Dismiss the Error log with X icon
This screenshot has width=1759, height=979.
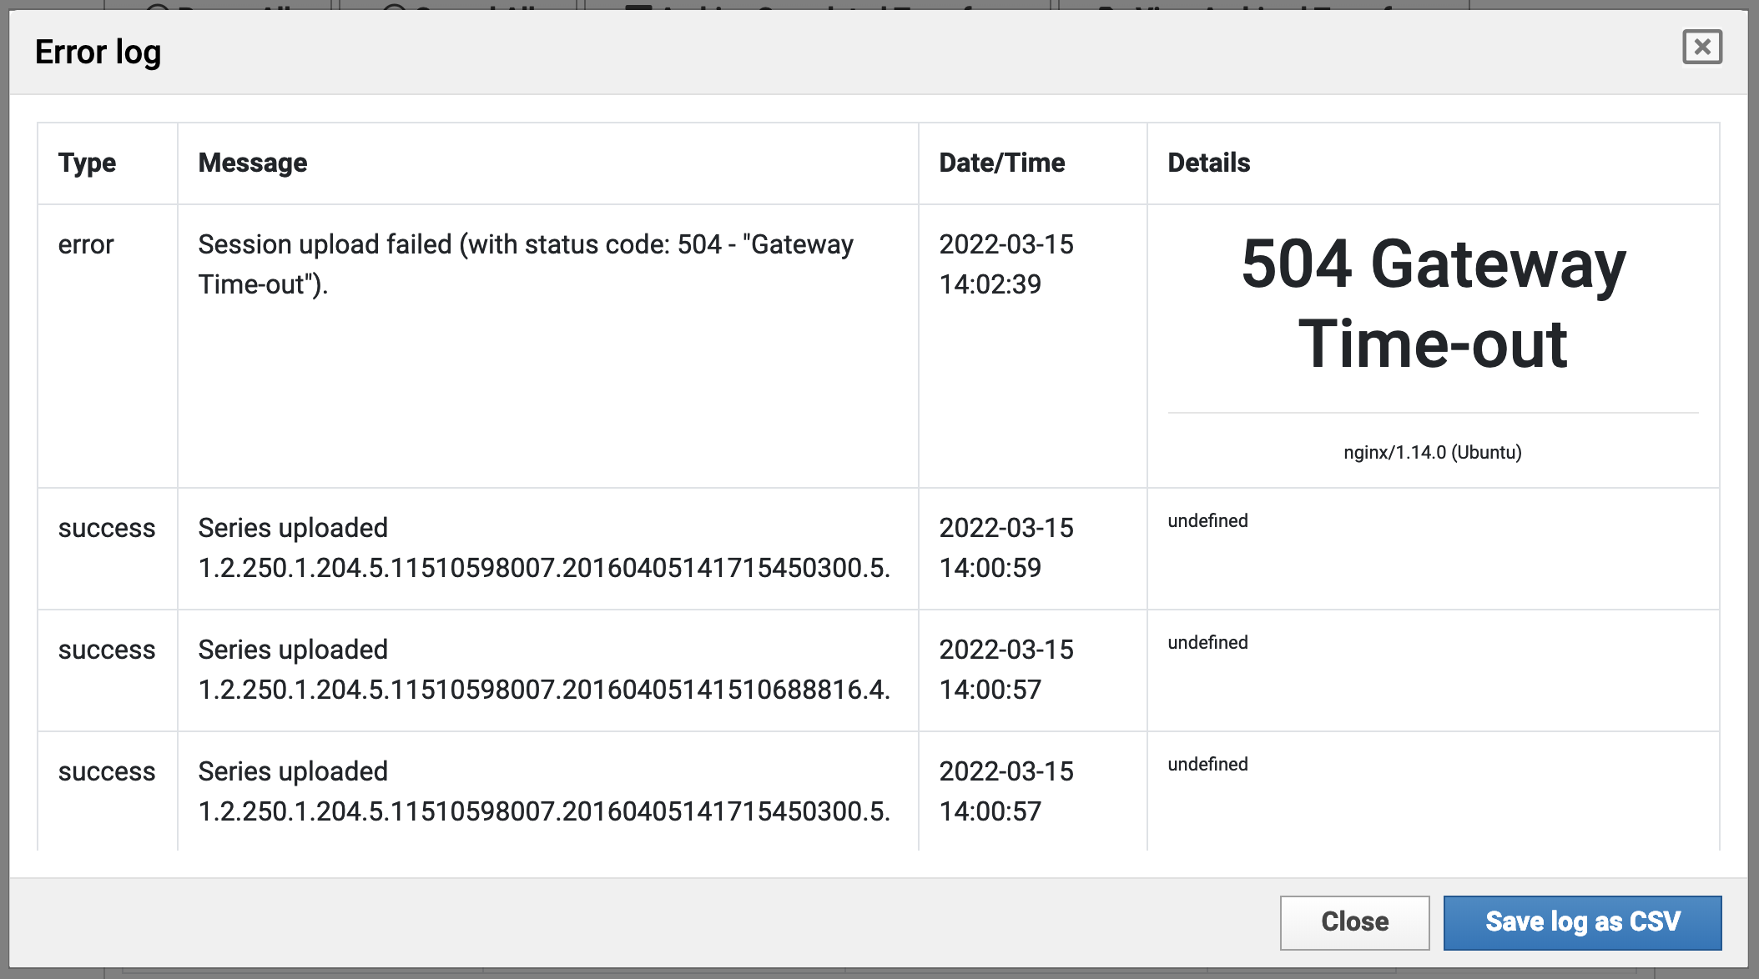1702,47
